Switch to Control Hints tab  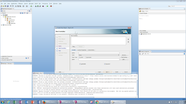pyautogui.click(x=91, y=50)
